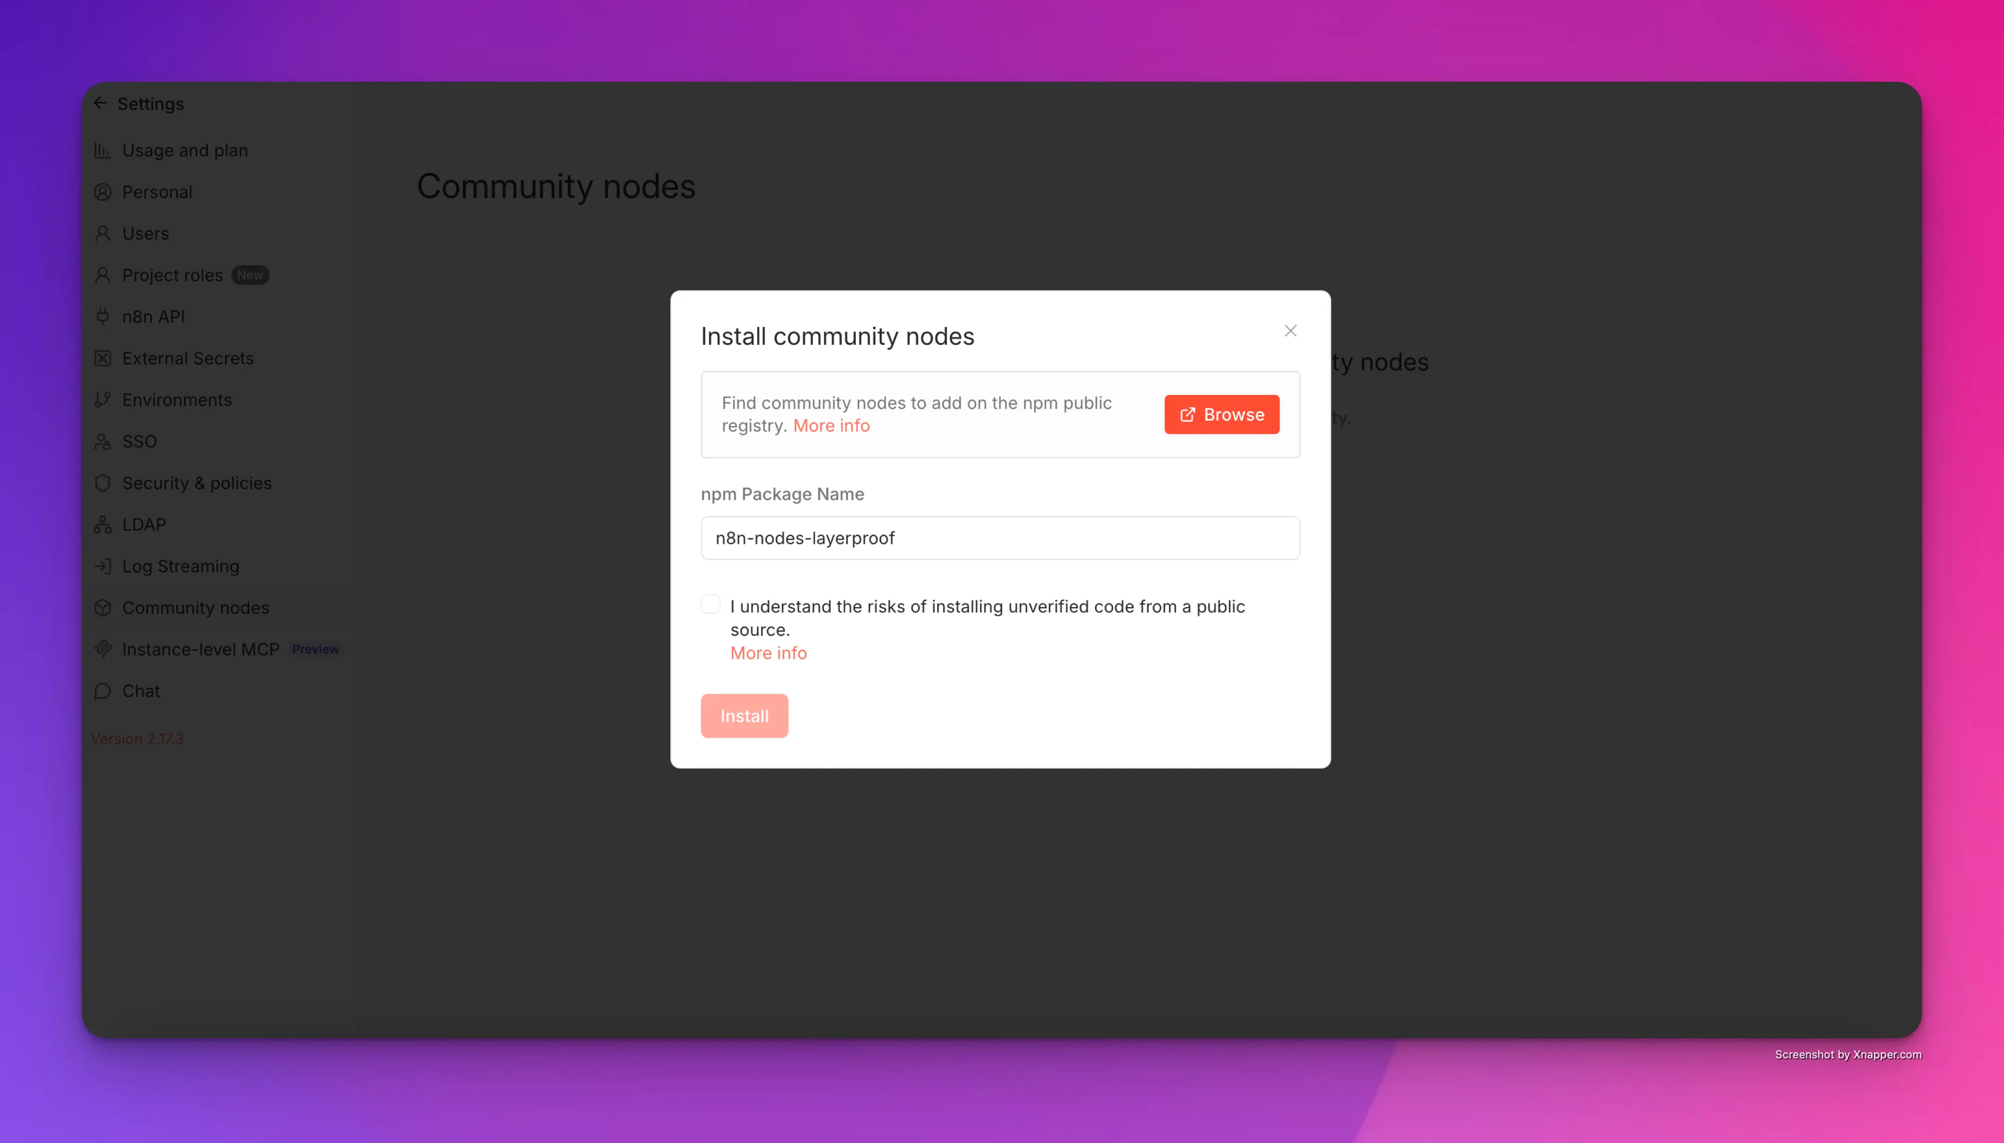
Task: Close the Install community nodes dialog
Action: [1290, 331]
